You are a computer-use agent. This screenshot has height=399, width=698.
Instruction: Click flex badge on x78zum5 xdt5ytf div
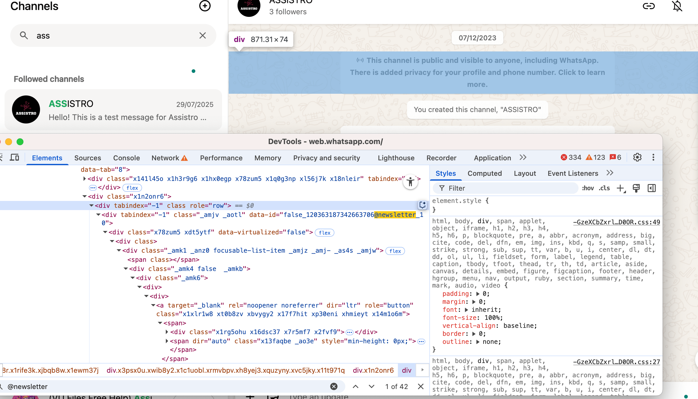[324, 233]
